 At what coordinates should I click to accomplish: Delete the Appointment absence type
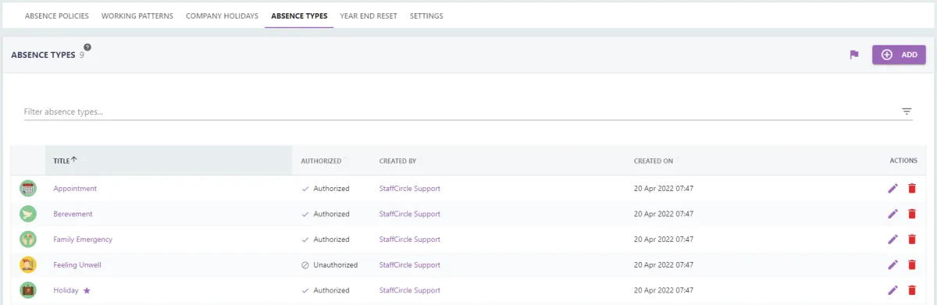point(911,188)
